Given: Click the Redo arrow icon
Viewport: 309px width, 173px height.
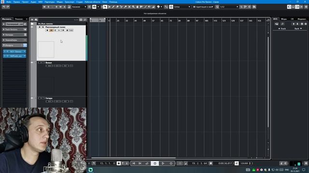Looking at the screenshot, I should (x=8, y=7).
